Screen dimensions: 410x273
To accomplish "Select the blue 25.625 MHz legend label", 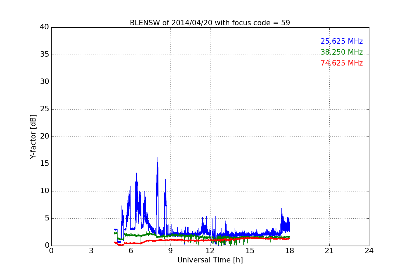I will (x=342, y=41).
